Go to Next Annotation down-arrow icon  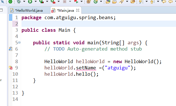141,1
